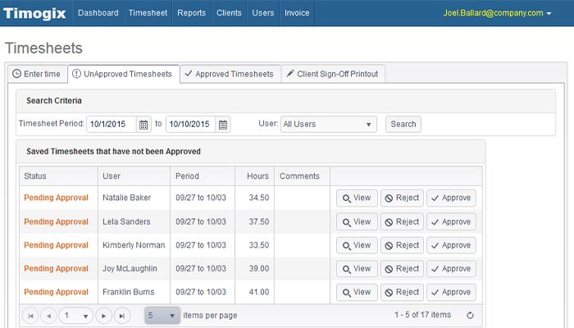Viewport: 574px width, 328px height.
Task: Refresh the timesheets grid
Action: tap(471, 315)
